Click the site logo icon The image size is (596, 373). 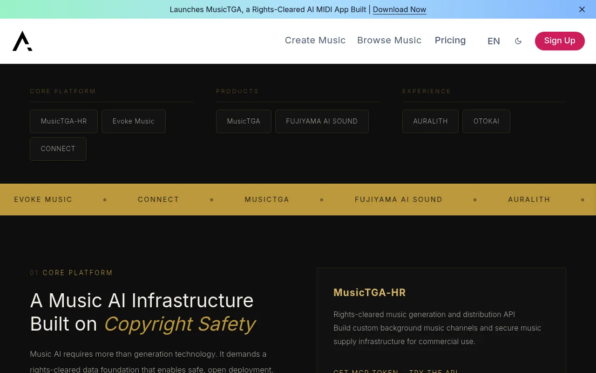click(x=22, y=41)
